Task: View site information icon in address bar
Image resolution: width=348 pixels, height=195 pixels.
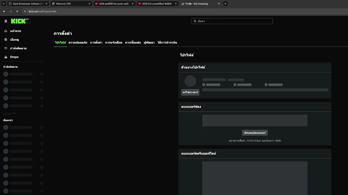Action: (x=25, y=11)
